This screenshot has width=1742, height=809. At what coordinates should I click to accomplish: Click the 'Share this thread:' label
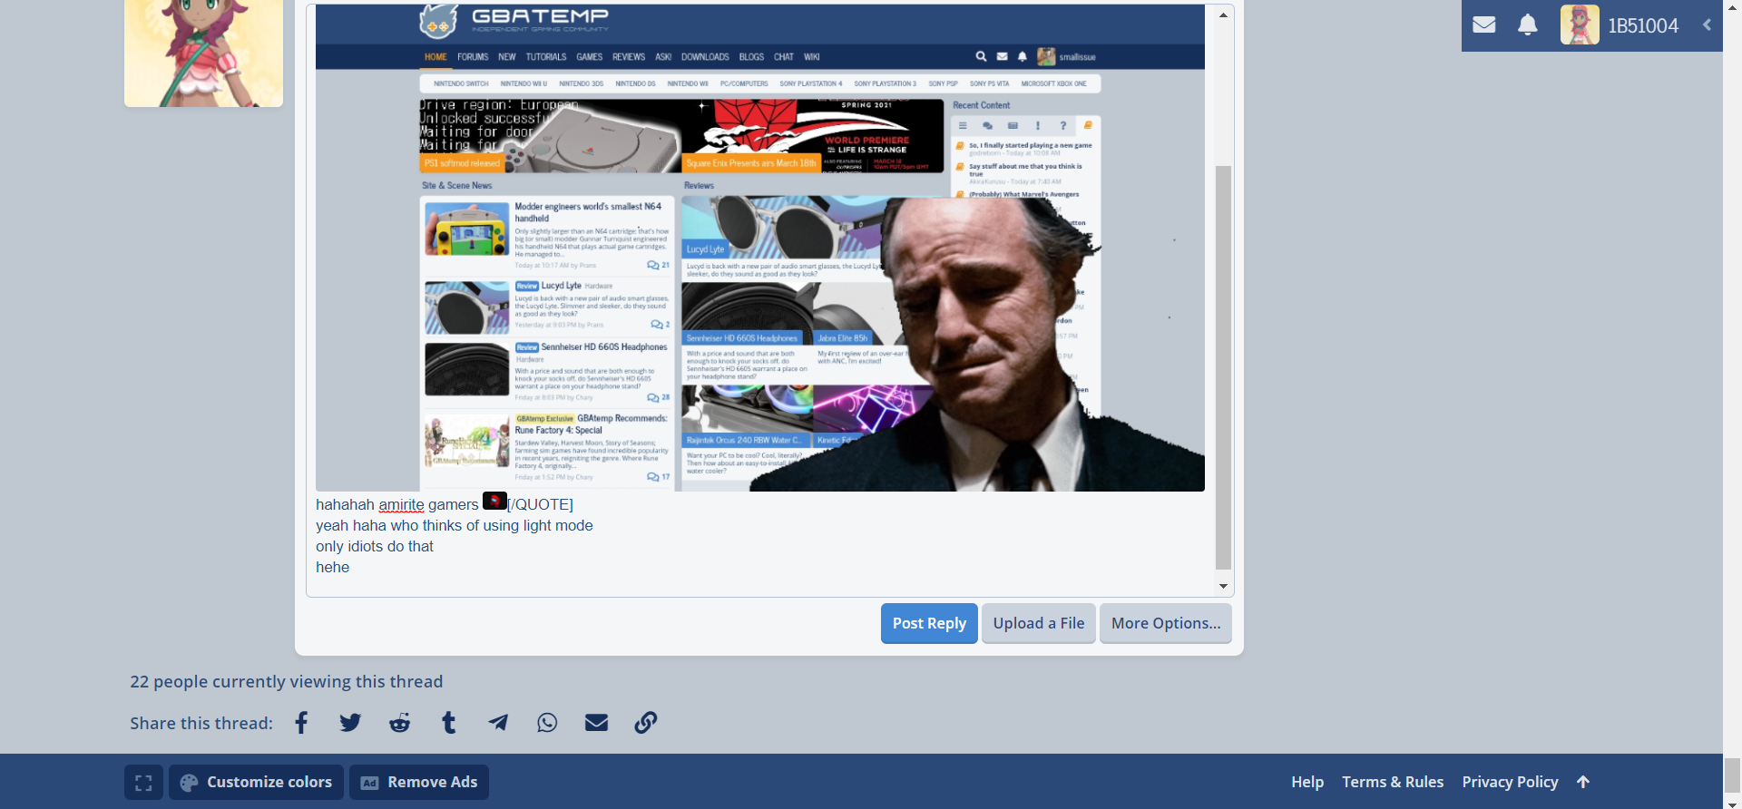click(201, 723)
